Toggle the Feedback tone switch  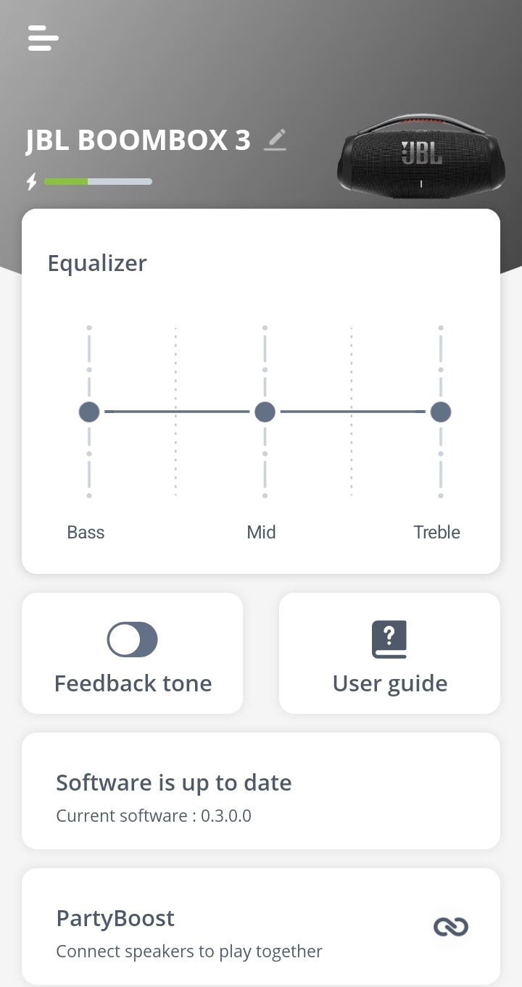click(132, 640)
